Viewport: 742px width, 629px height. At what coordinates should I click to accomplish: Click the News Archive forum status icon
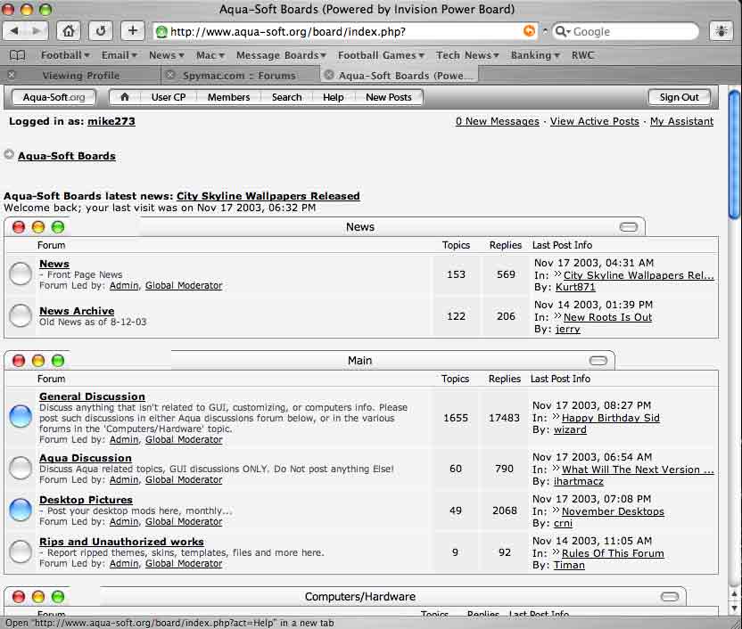tap(21, 315)
